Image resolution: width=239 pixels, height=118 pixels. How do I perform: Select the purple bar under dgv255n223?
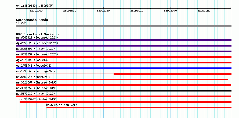[x=124, y=46]
